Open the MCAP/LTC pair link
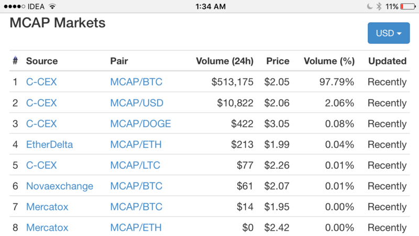The width and height of the screenshot is (419, 236). pos(135,165)
